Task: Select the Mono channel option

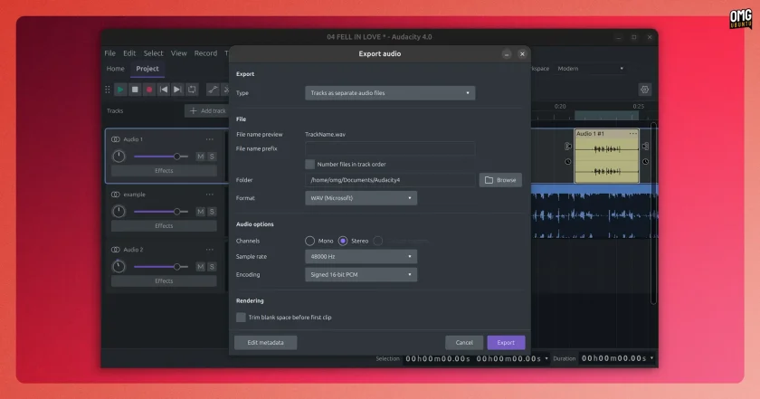Action: click(309, 241)
